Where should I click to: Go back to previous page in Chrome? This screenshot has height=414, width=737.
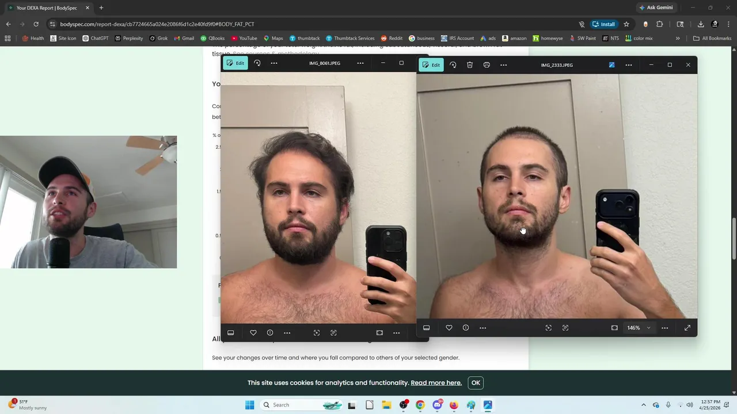tap(8, 24)
